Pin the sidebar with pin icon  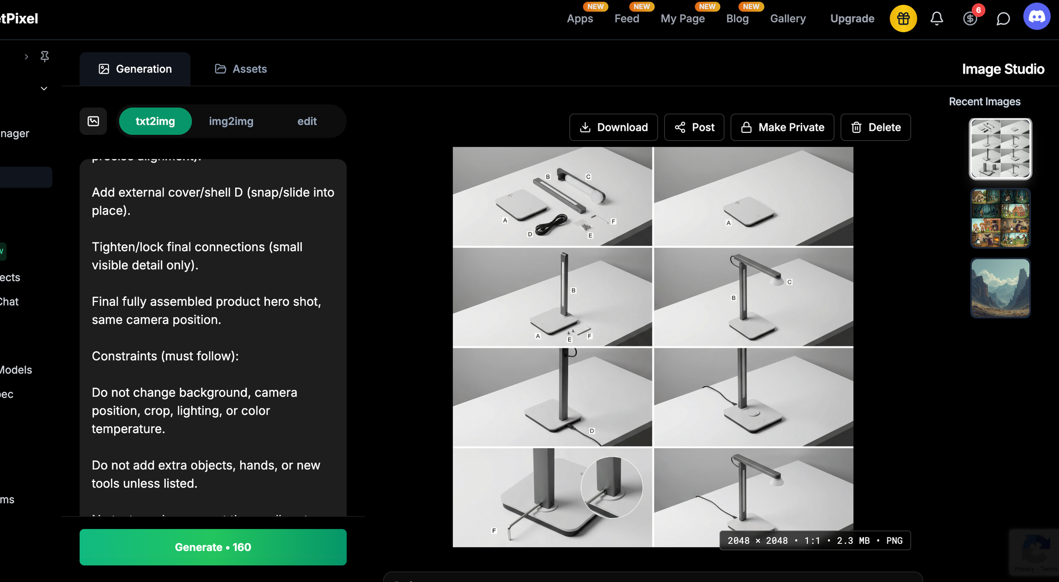point(44,56)
